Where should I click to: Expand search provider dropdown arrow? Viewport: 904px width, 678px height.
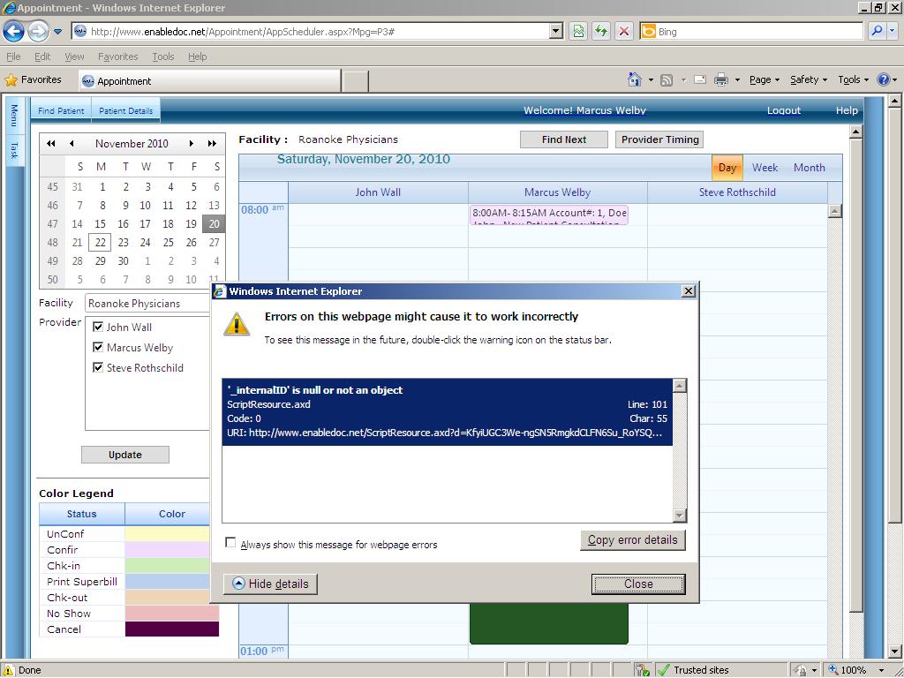point(893,31)
